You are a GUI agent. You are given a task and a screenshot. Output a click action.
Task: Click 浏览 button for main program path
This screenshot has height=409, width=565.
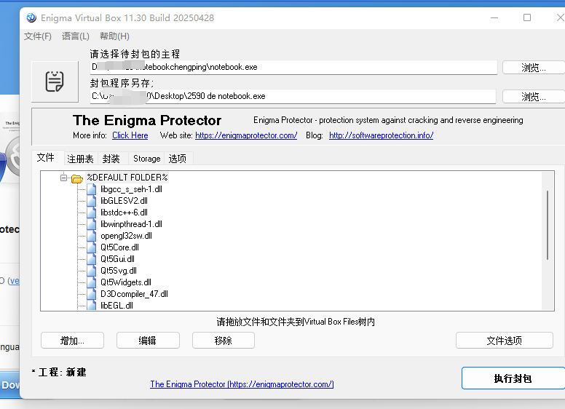[534, 68]
